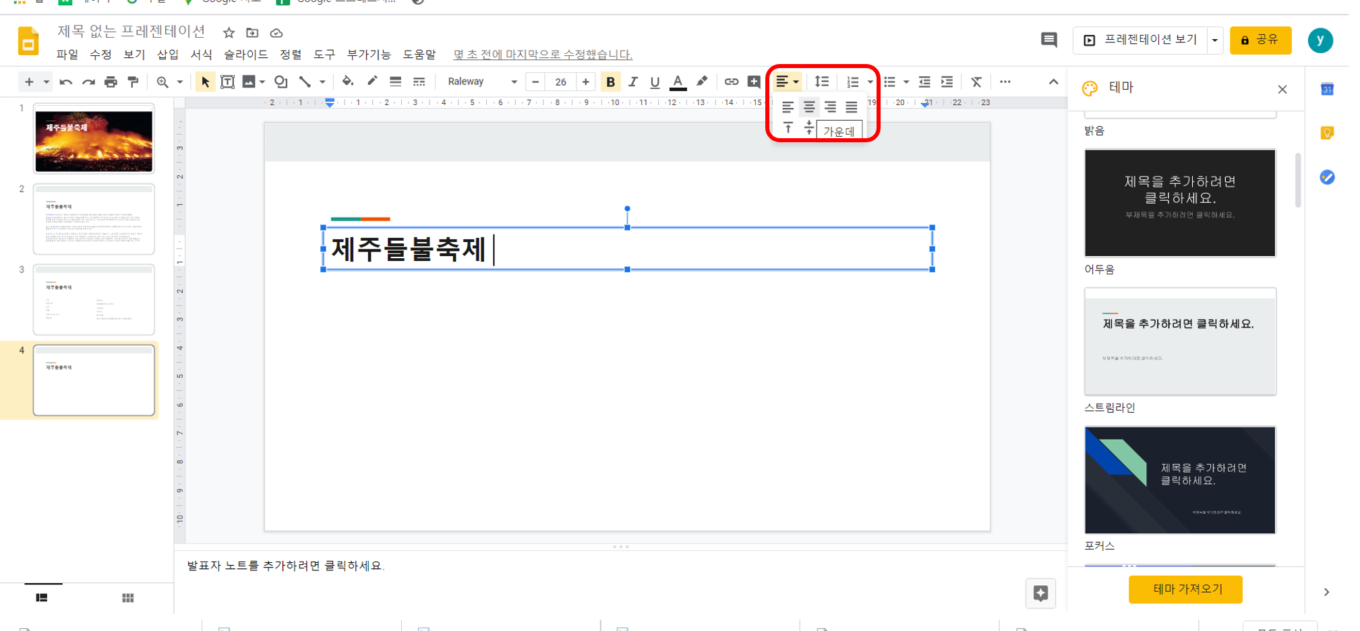Open the Border color pencil
The width and height of the screenshot is (1360, 631).
click(x=372, y=82)
